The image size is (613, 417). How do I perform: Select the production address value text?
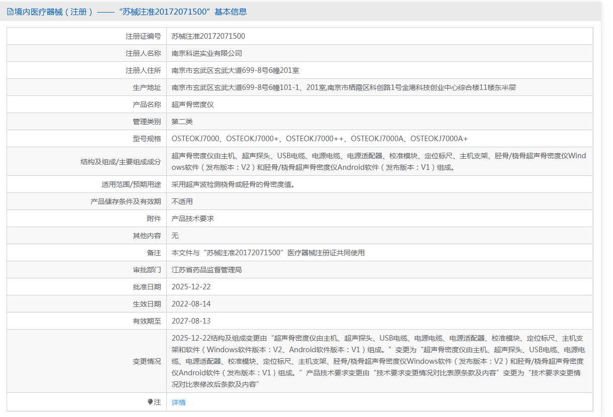[344, 87]
